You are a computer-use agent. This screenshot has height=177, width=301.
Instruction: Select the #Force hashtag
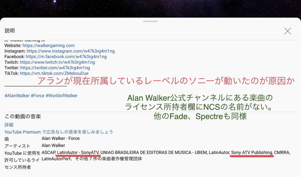[38, 96]
